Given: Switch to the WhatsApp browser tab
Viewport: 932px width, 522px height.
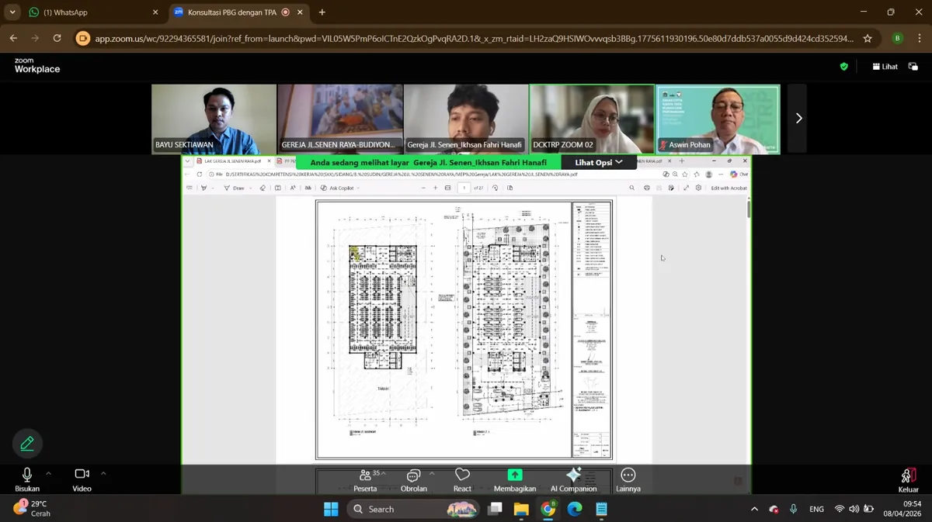Looking at the screenshot, I should click(93, 12).
